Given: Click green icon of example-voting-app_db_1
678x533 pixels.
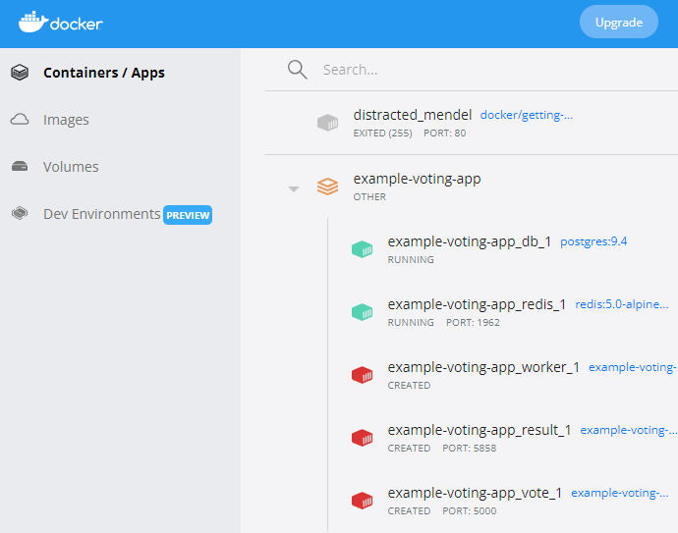Looking at the screenshot, I should click(362, 249).
